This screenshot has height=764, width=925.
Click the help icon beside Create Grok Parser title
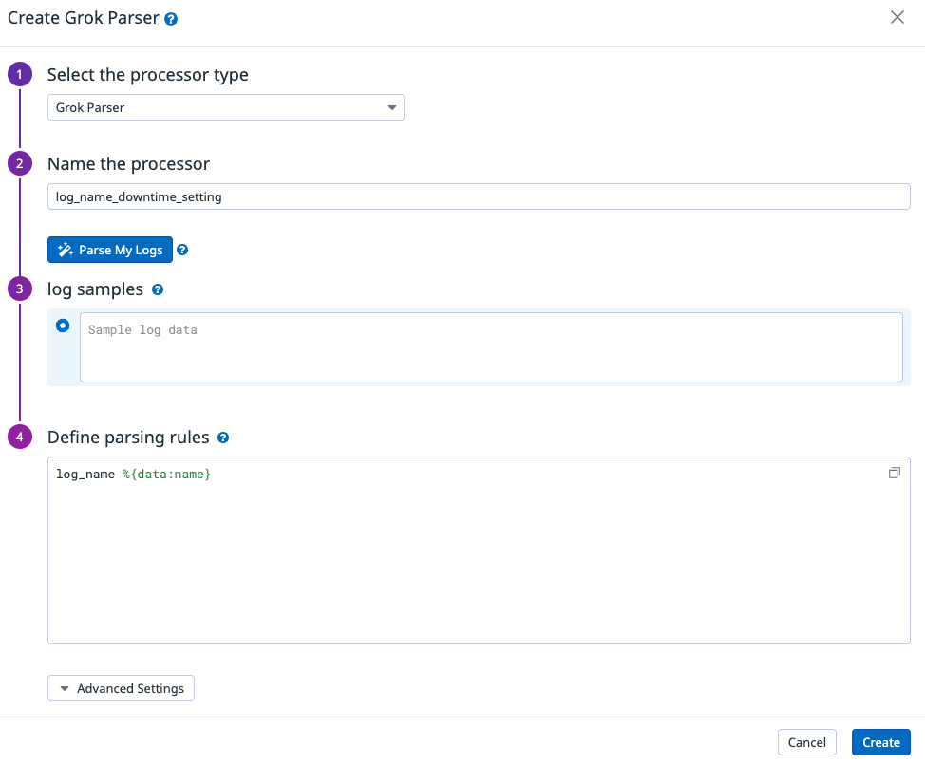click(171, 17)
